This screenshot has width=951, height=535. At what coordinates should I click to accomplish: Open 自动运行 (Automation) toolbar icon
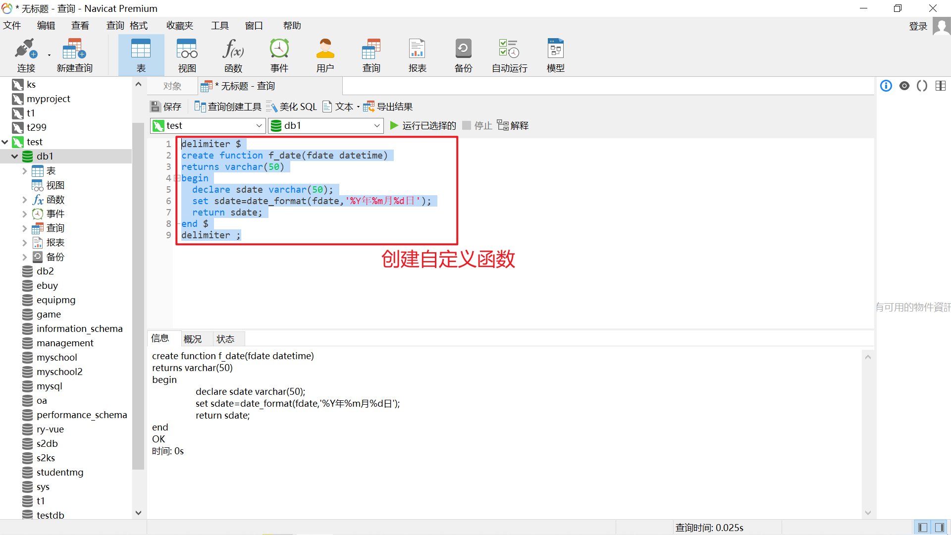(509, 54)
